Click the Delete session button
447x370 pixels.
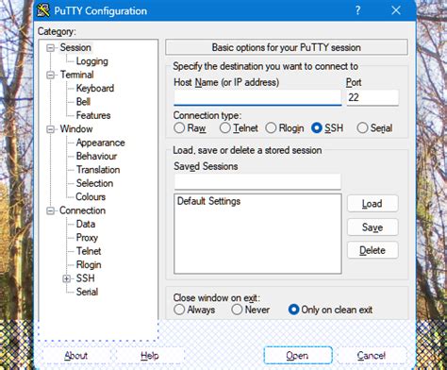(x=372, y=250)
